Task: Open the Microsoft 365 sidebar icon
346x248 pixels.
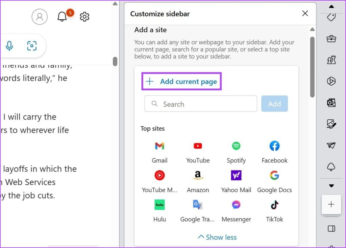Action: (x=331, y=82)
